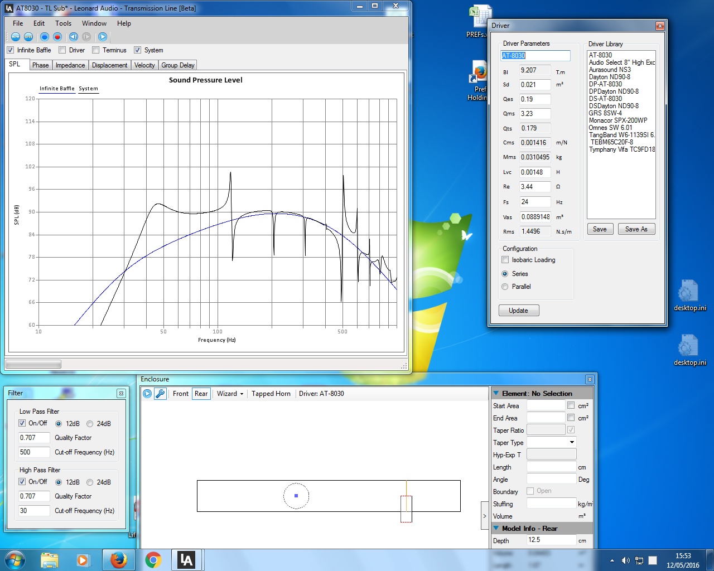The width and height of the screenshot is (714, 571).
Task: Click the tray network icon
Action: click(639, 560)
